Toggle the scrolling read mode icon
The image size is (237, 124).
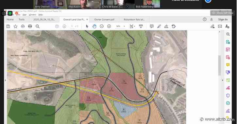(x=141, y=26)
